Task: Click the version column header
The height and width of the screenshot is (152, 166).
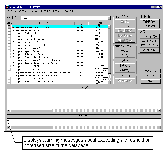Action: (x=81, y=24)
